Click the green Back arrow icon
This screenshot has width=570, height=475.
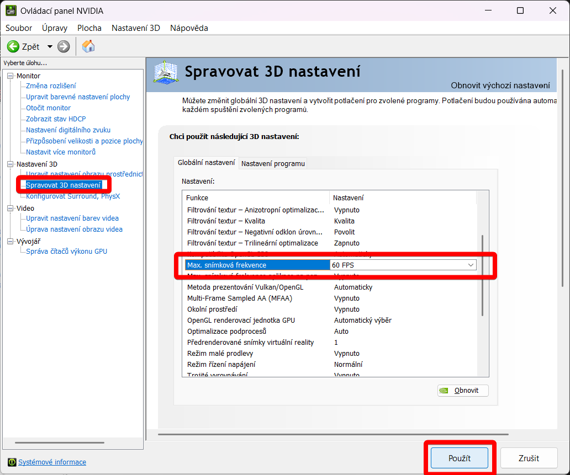click(13, 46)
